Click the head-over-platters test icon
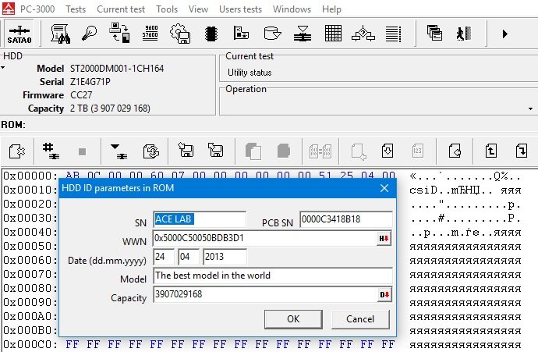 [303, 34]
